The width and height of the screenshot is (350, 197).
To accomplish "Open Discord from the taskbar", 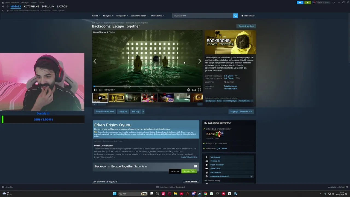I will pos(193,194).
